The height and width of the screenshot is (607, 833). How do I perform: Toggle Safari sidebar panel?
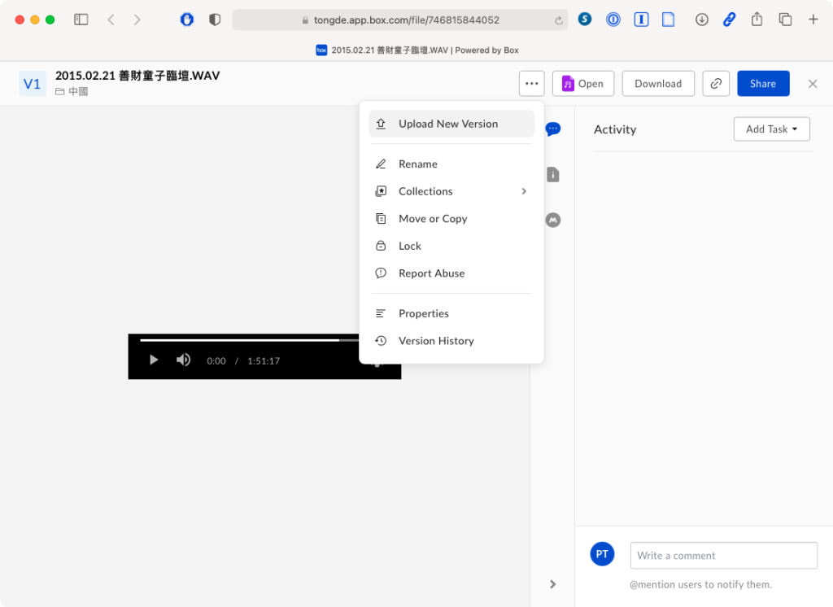(x=81, y=20)
